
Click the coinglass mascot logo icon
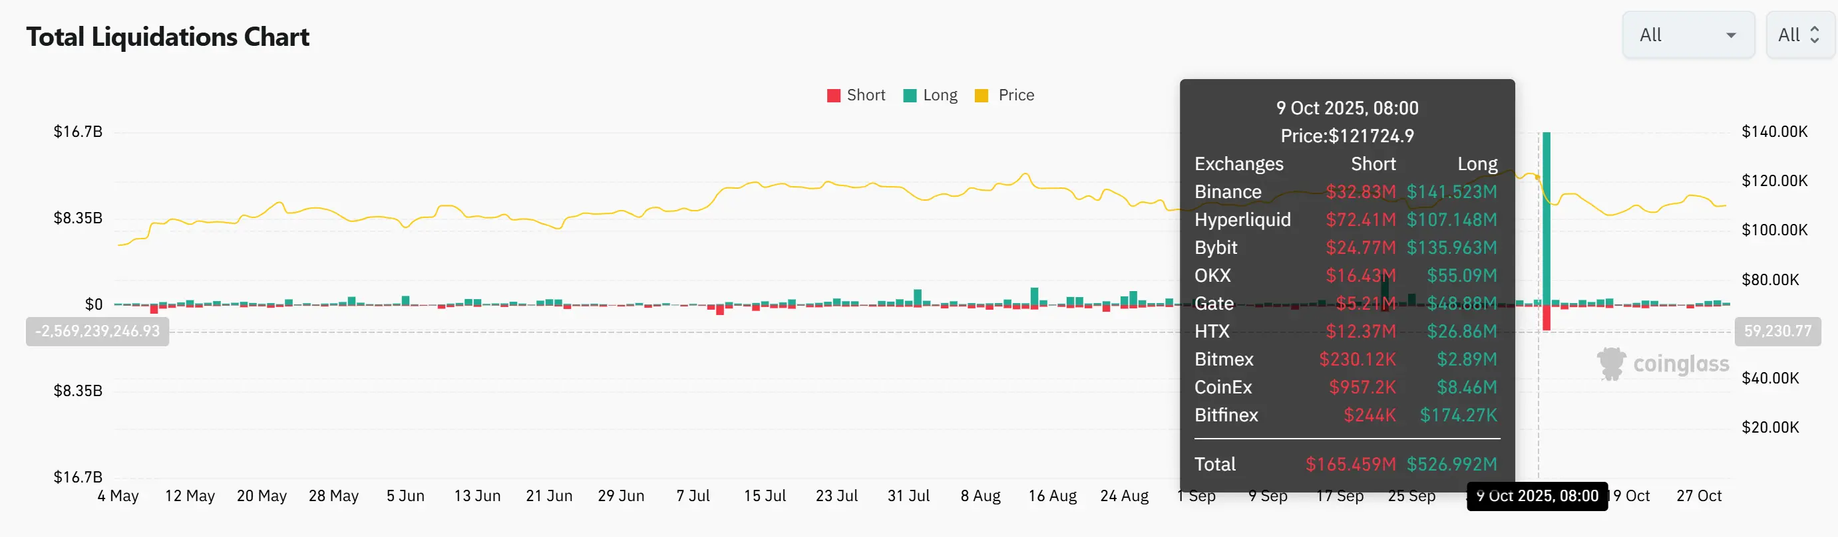1611,364
